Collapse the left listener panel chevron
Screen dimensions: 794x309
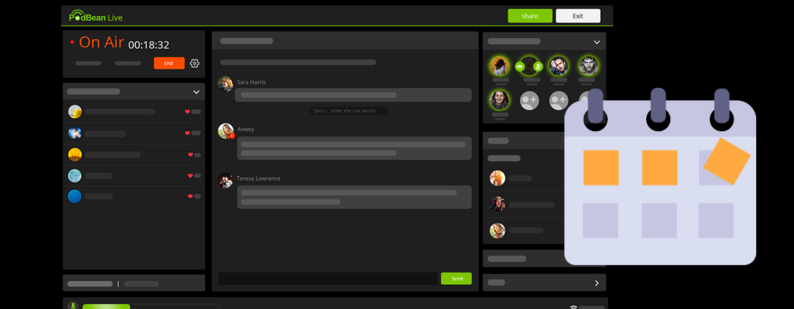(196, 92)
